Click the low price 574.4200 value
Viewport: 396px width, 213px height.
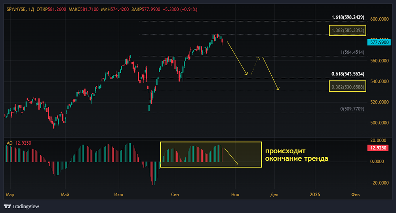point(120,9)
